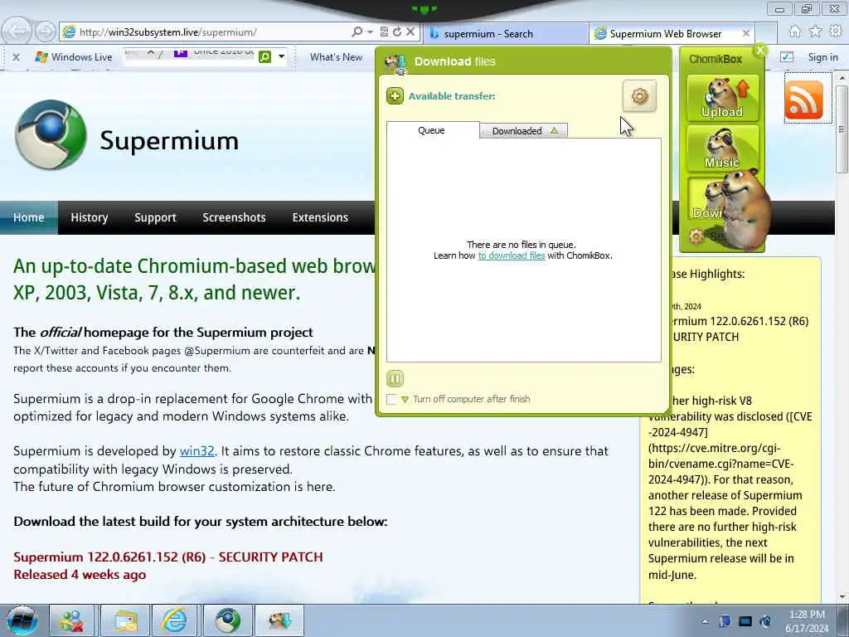Click page vertical scrollbar thumb
This screenshot has width=849, height=637.
coord(842,129)
